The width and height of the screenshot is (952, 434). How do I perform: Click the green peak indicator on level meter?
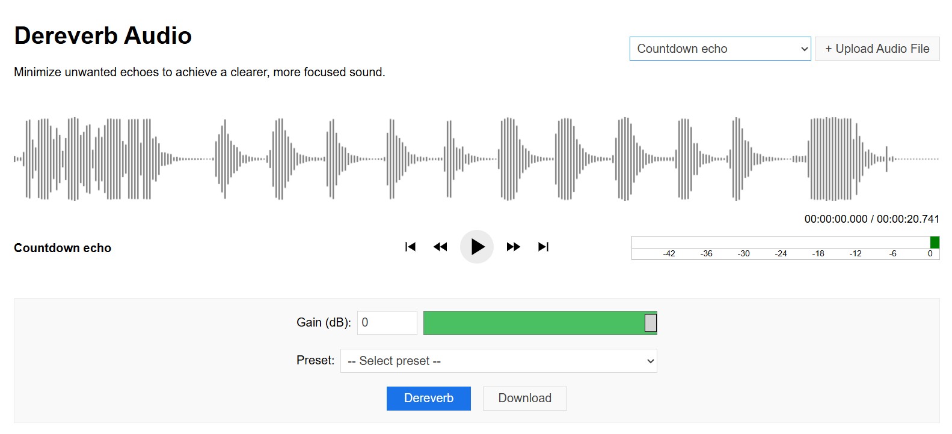click(x=935, y=243)
